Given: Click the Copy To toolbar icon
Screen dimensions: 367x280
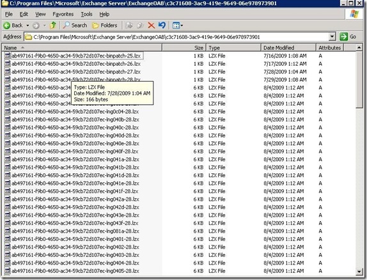Looking at the screenshot, I should [x=140, y=26].
